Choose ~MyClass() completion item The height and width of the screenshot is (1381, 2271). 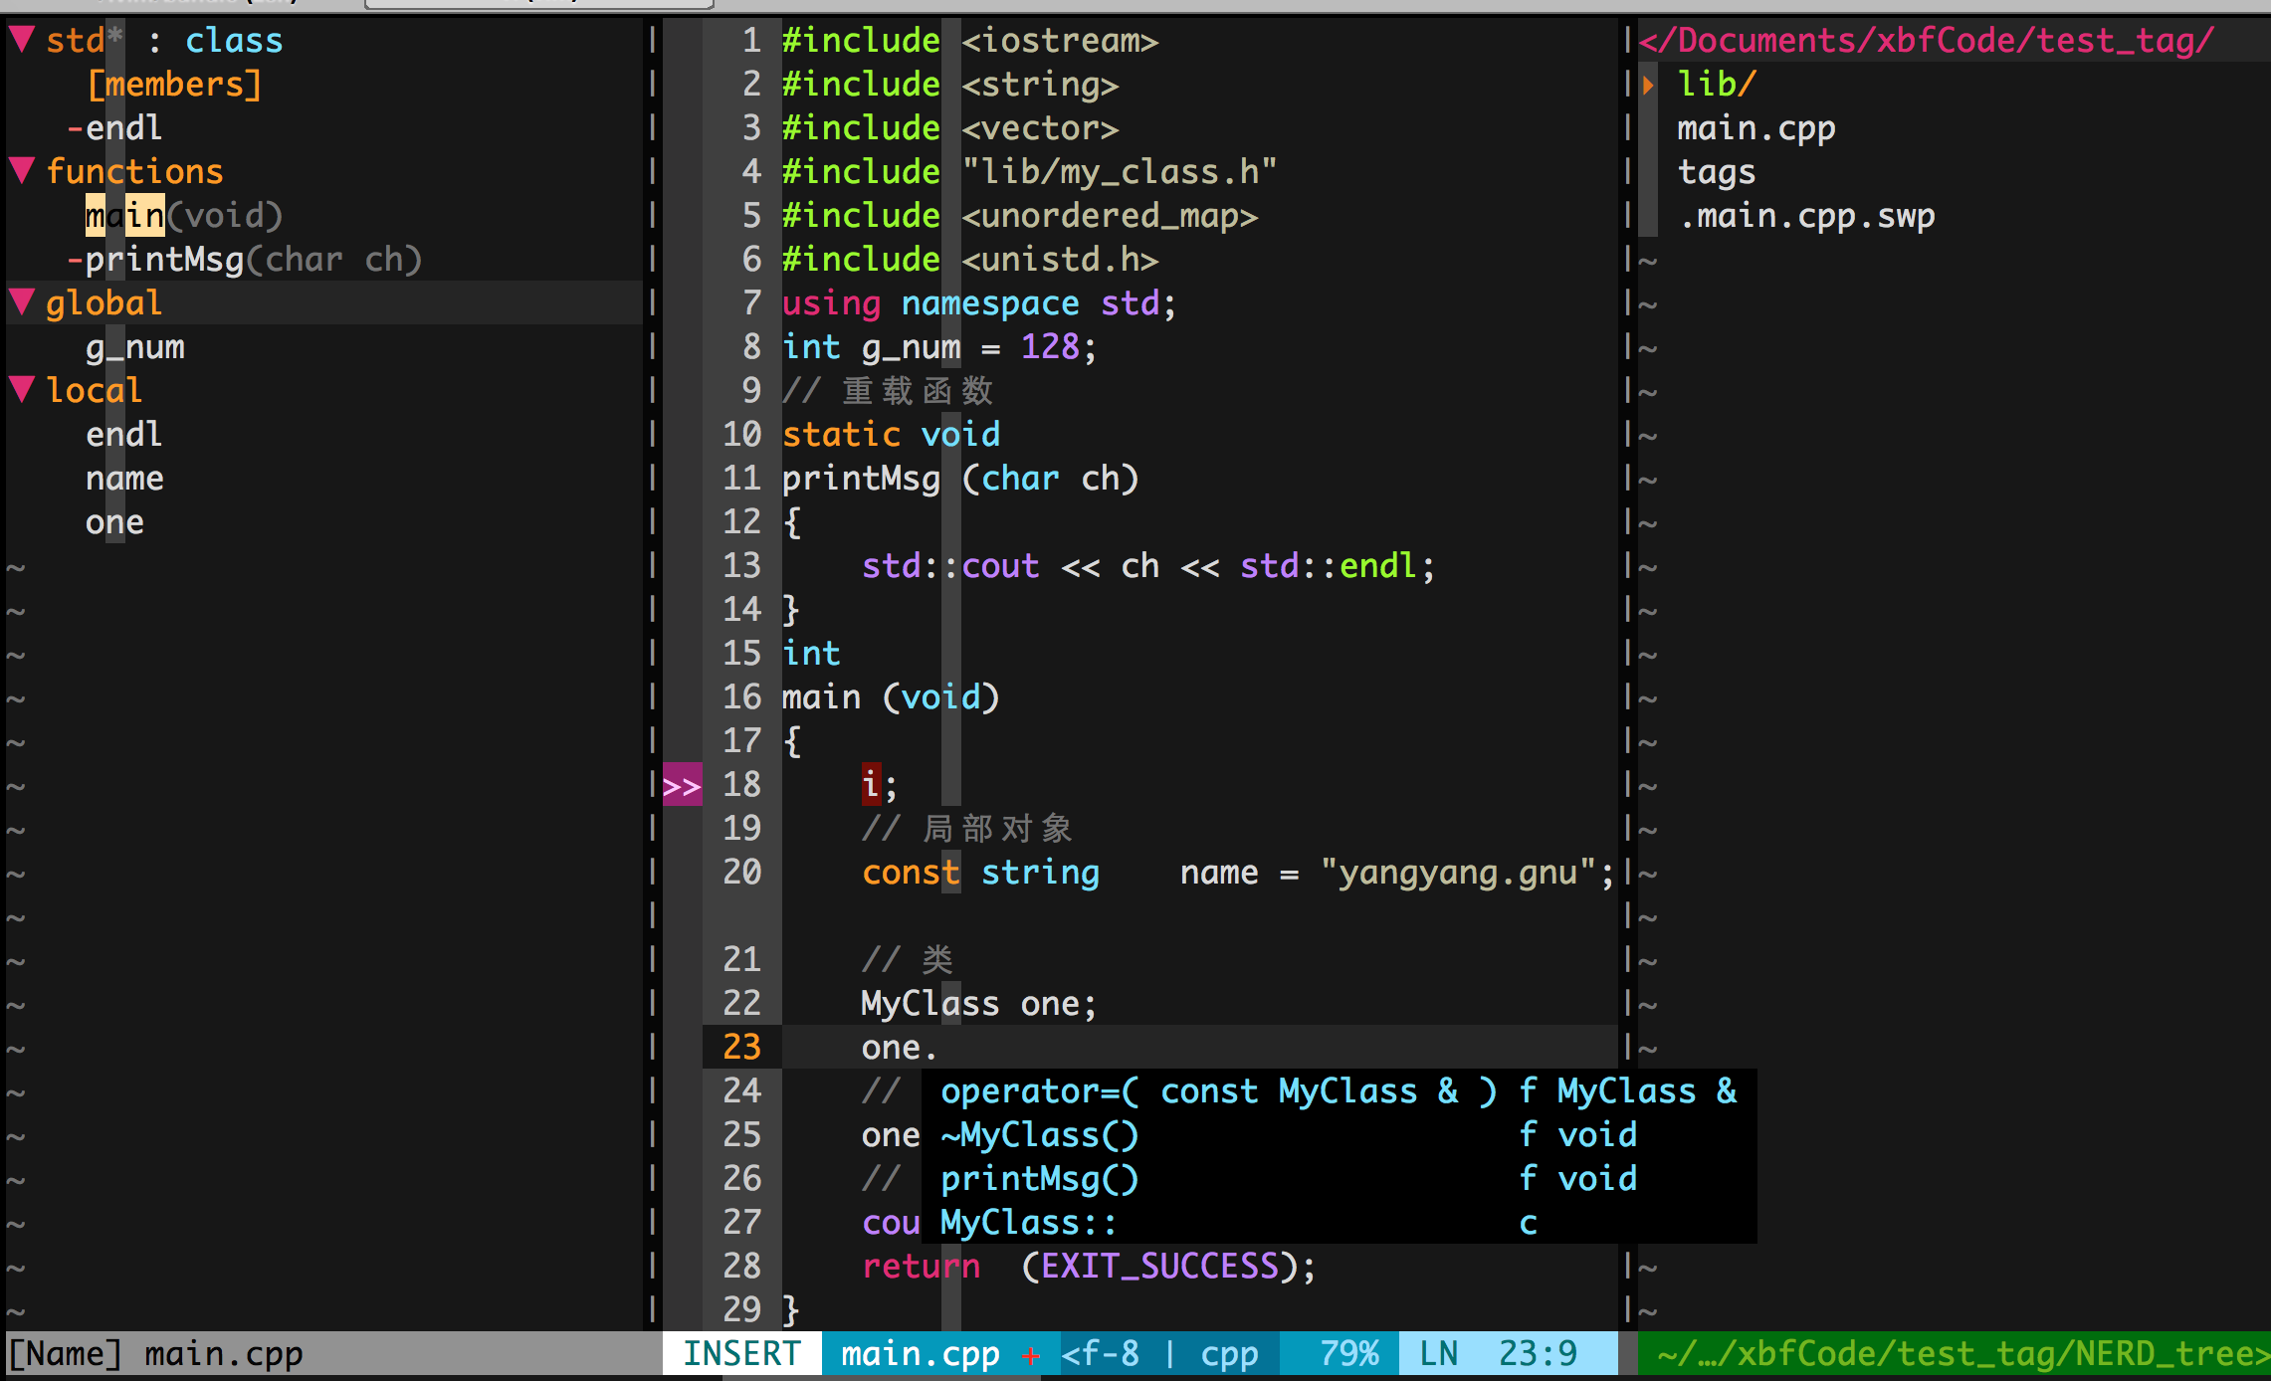(x=1339, y=1135)
